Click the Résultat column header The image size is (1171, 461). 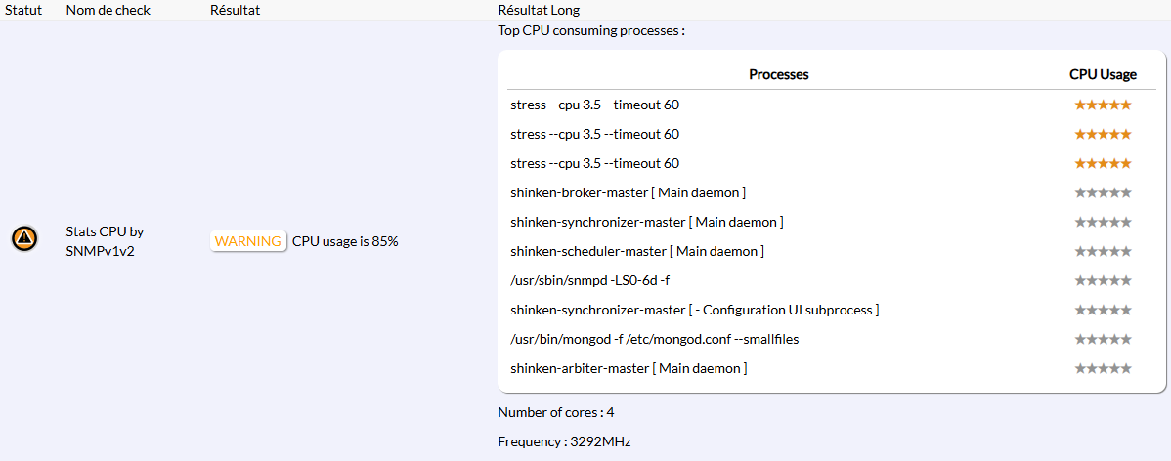pyautogui.click(x=236, y=10)
